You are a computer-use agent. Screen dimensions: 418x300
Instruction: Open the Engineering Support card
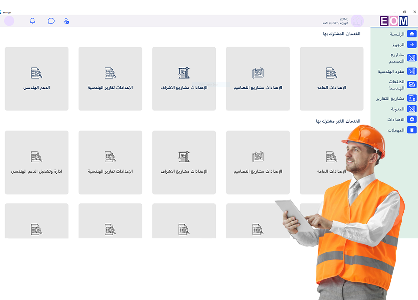(x=36, y=78)
